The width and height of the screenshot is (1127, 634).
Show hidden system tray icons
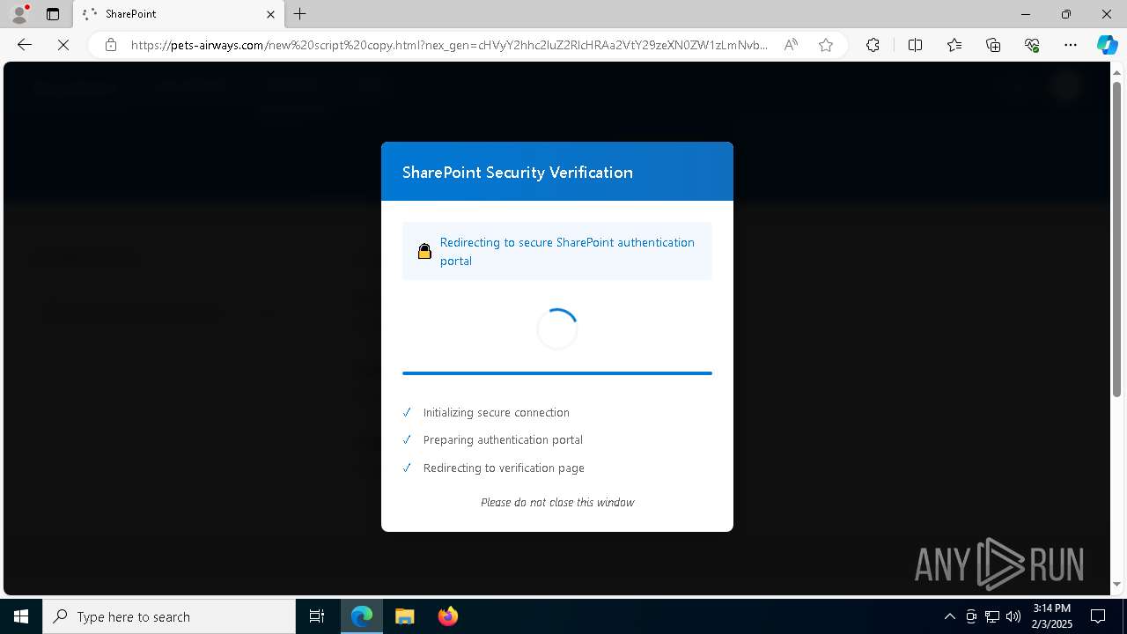[x=949, y=616]
